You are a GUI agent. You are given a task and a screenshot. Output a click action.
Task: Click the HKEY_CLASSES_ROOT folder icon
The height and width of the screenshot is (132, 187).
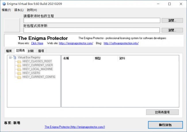point(19,61)
